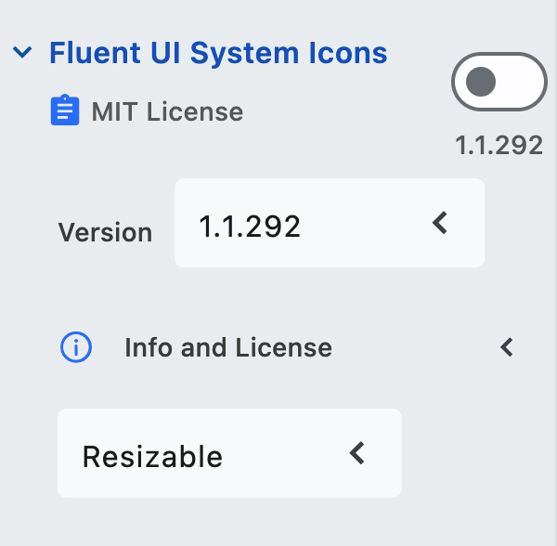The width and height of the screenshot is (557, 546).
Task: Click the chevron arrow in the Resizable box
Action: 357,453
